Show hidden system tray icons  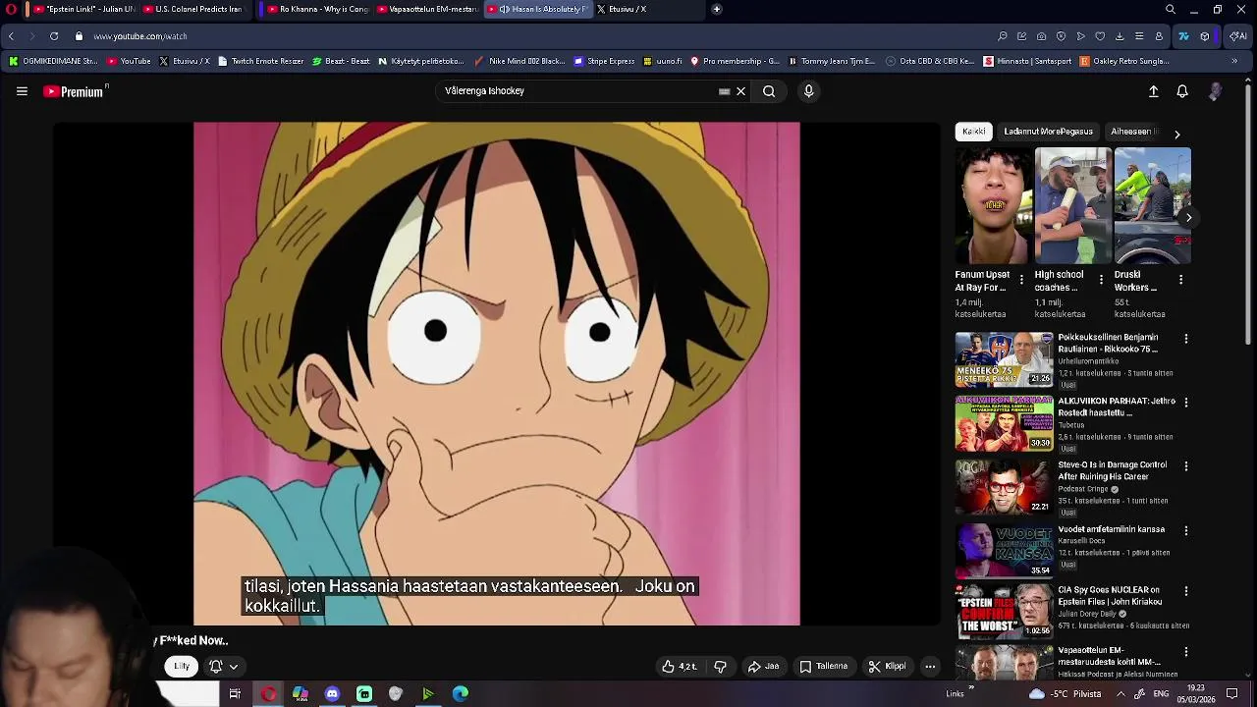coord(1120,694)
